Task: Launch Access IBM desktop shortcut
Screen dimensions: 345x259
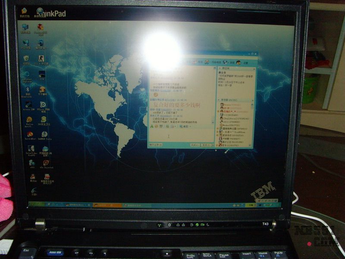Action: pos(28,106)
